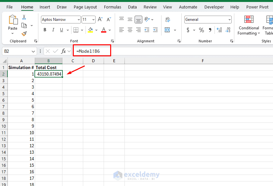The width and height of the screenshot is (273, 186).
Task: Expand Borders options arrow
Action: pyautogui.click(x=82, y=30)
